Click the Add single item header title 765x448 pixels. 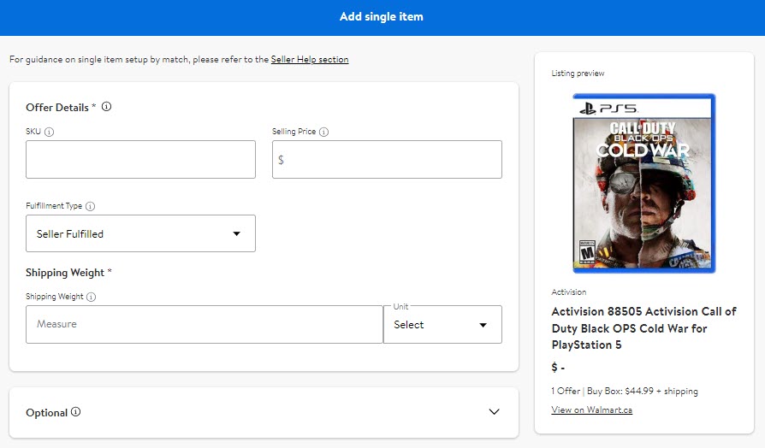click(382, 16)
